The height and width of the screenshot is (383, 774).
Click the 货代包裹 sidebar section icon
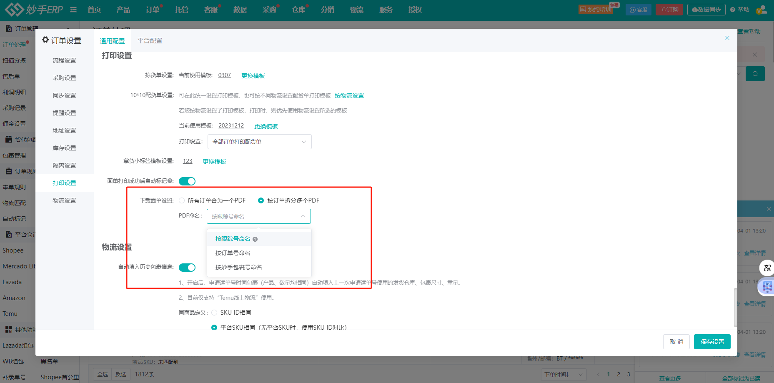[x=9, y=139]
